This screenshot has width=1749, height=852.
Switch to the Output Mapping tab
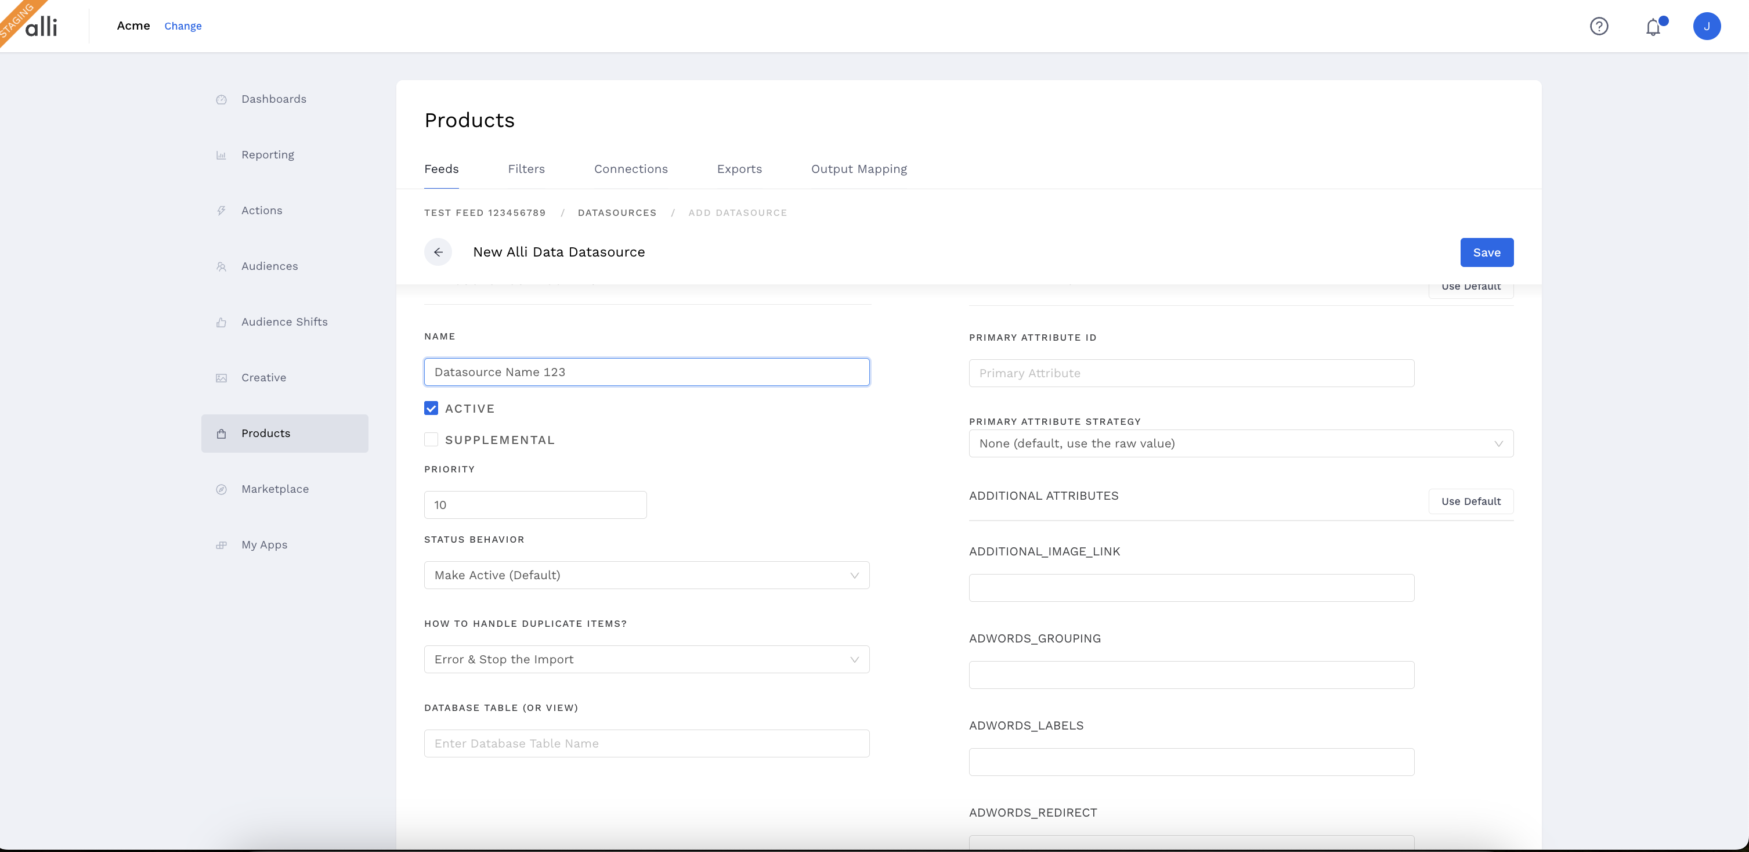coord(859,169)
